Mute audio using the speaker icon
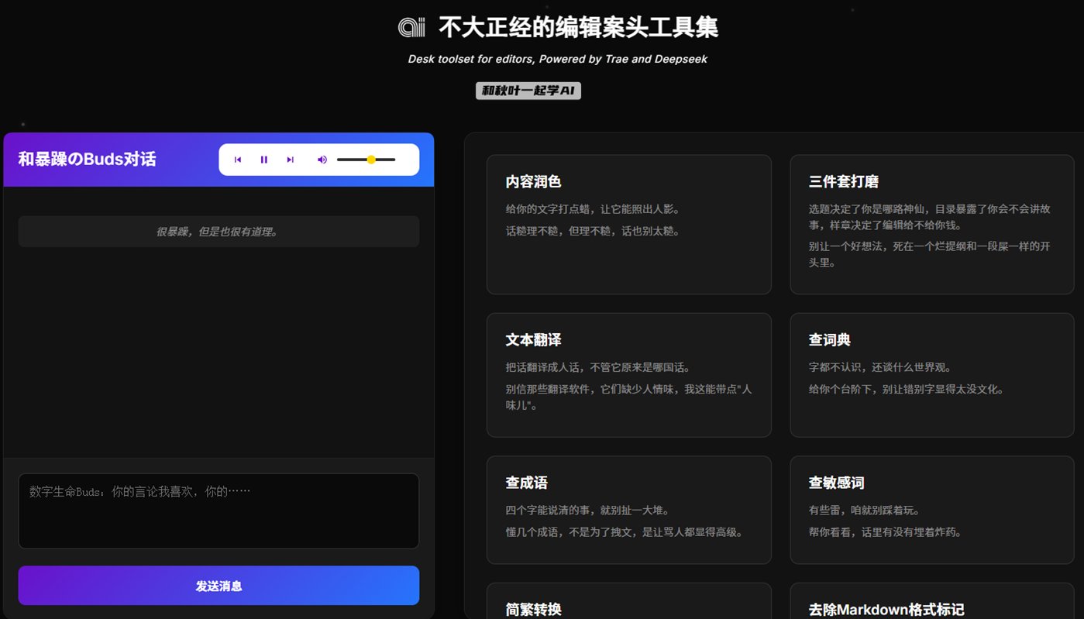The image size is (1084, 619). click(322, 159)
